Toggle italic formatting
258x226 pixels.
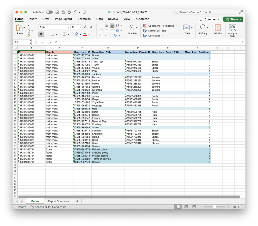(x=47, y=34)
